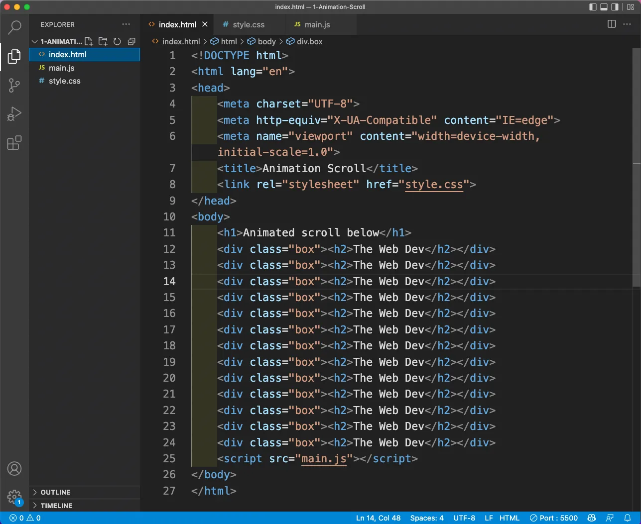Click line number 25 in the gutter
The image size is (641, 524).
pos(169,459)
